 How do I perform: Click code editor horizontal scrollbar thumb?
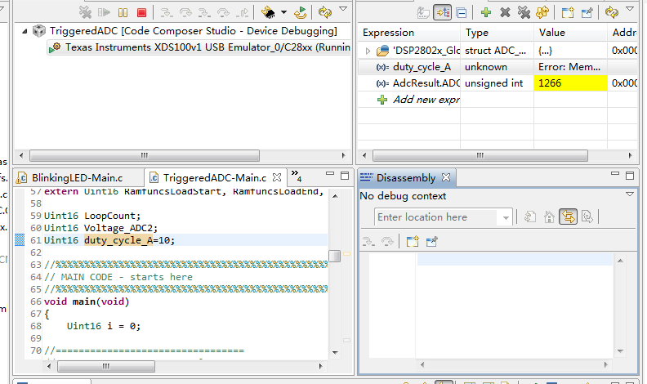coord(106,366)
